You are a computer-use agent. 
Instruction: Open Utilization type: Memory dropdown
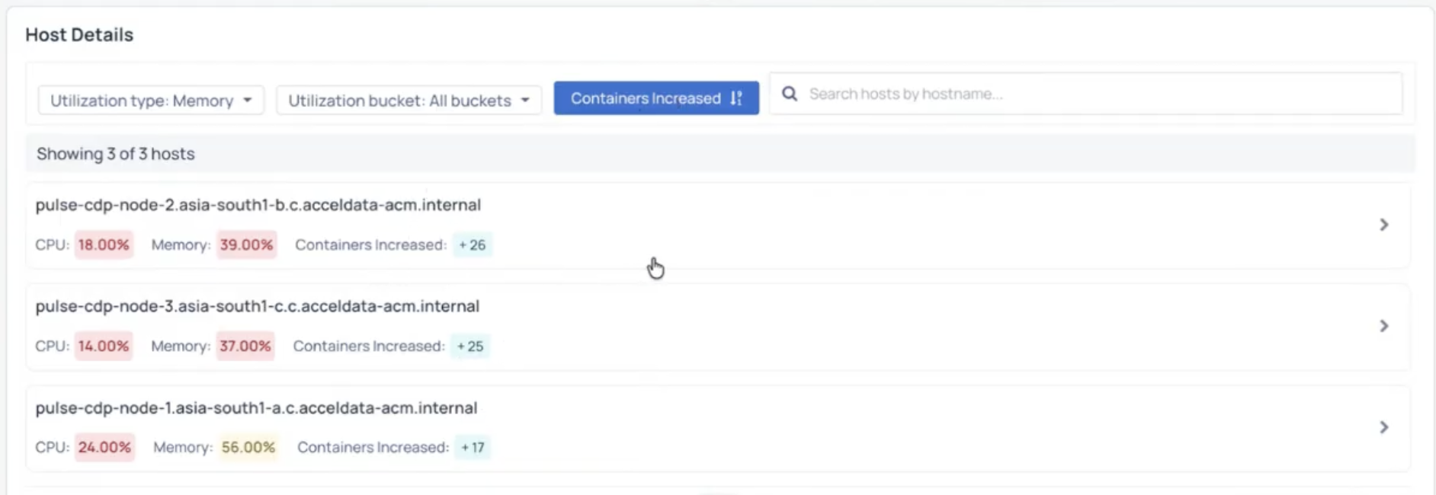(x=151, y=101)
